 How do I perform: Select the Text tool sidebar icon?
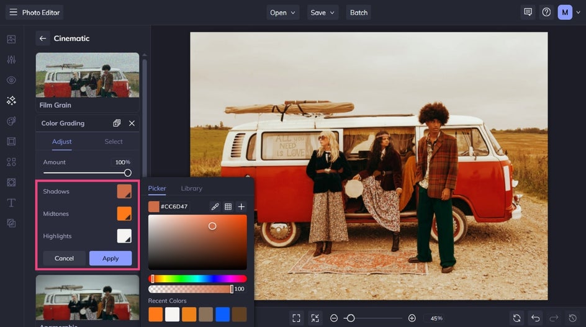pyautogui.click(x=11, y=203)
